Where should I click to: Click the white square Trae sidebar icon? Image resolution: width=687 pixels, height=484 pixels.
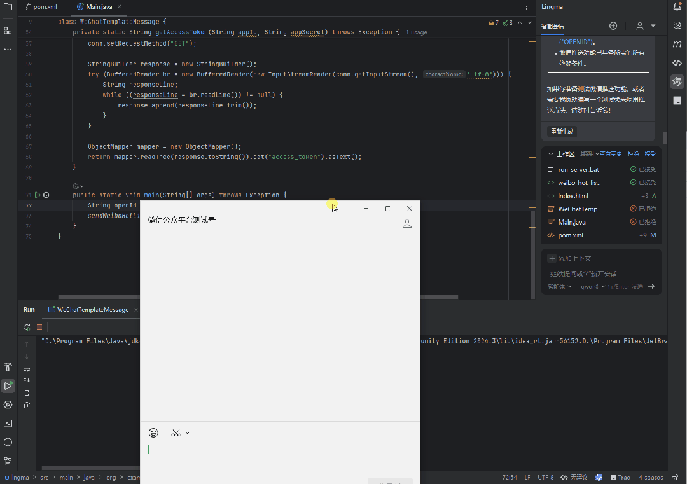(677, 100)
